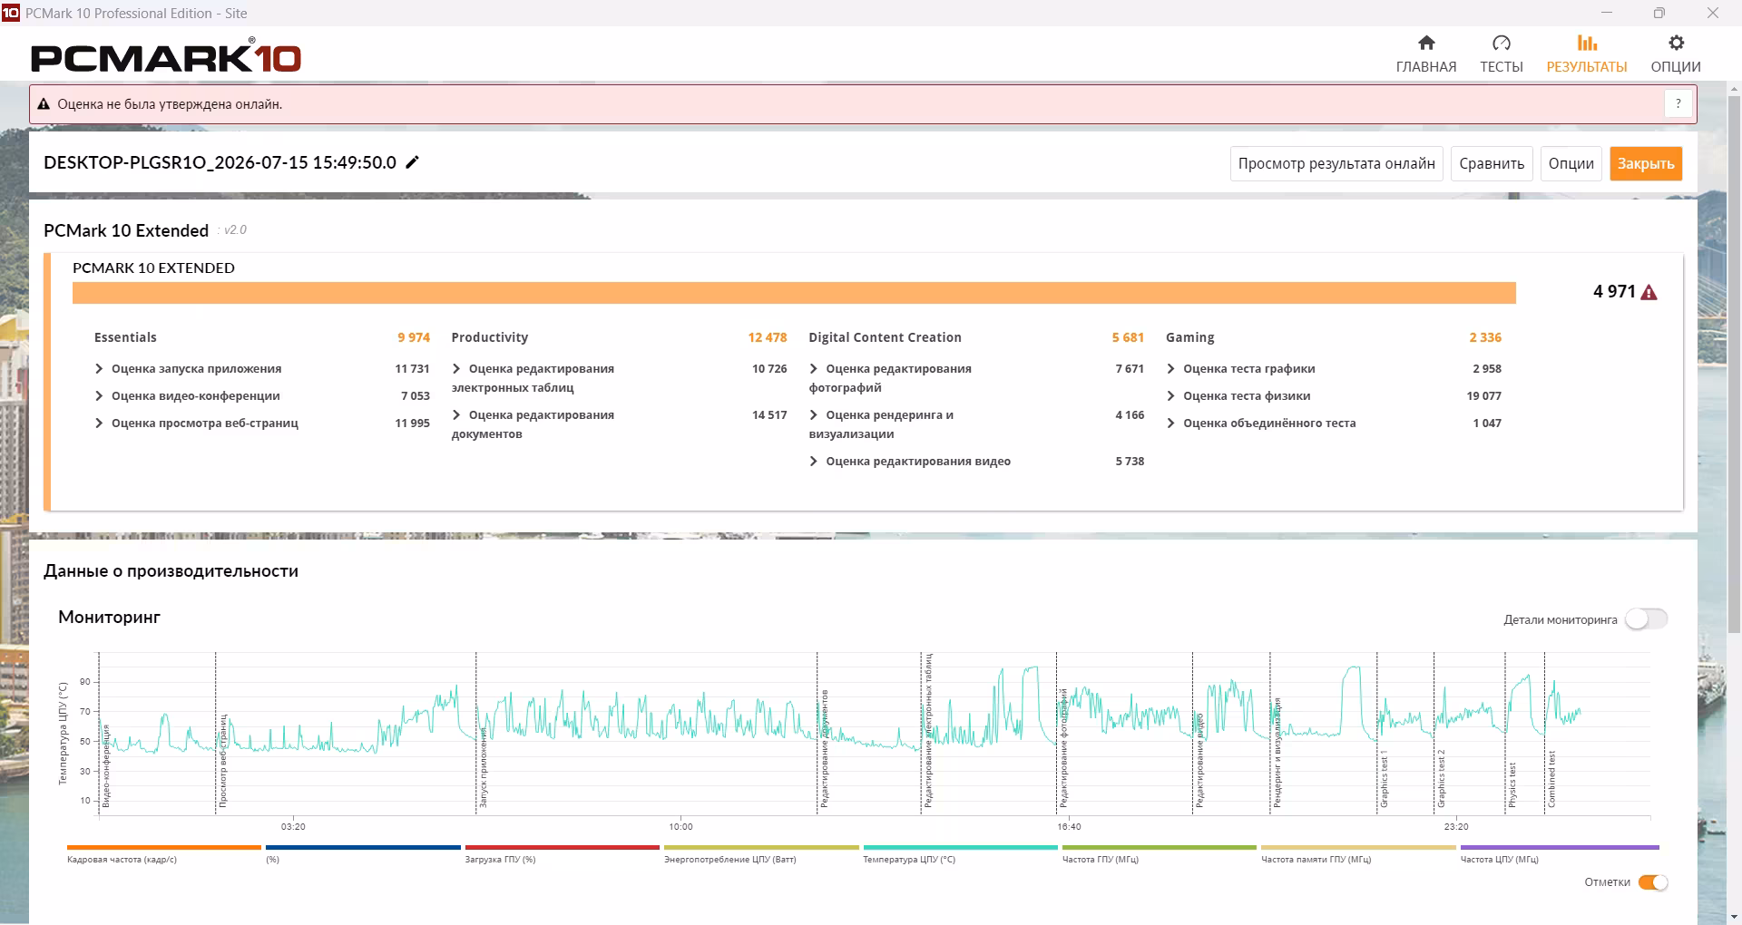The height and width of the screenshot is (925, 1742).
Task: Click the Gaming score 2 336
Action: point(1485,337)
